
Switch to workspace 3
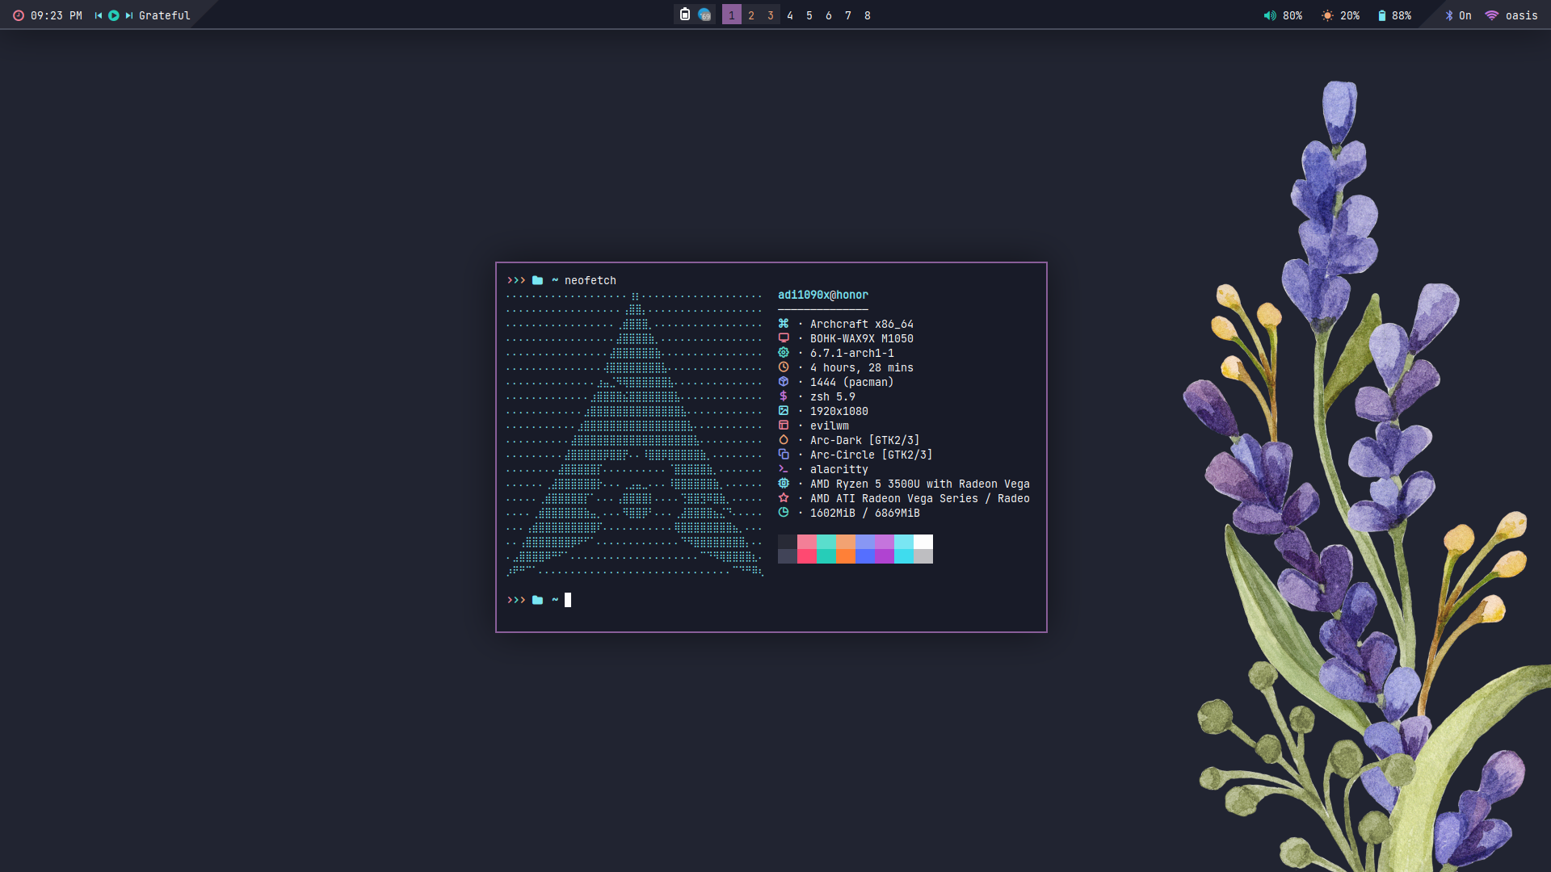(x=771, y=15)
